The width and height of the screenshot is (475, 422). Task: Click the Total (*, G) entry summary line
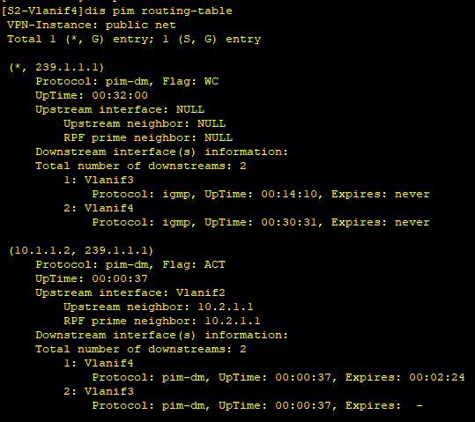coord(134,40)
